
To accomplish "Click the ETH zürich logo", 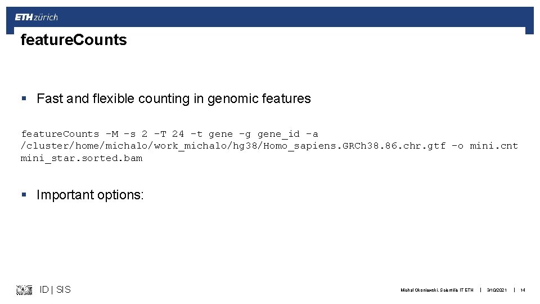I will point(37,17).
